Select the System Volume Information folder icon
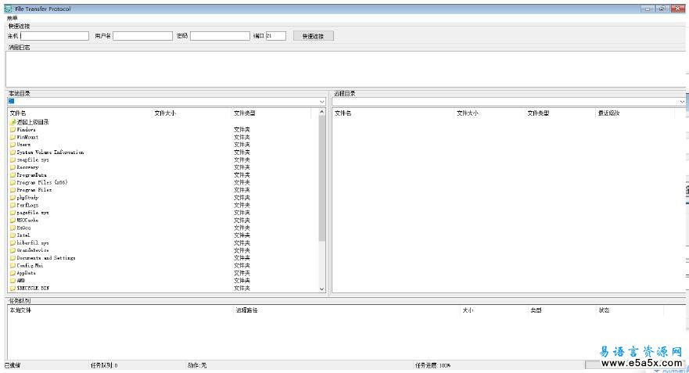 pos(13,152)
